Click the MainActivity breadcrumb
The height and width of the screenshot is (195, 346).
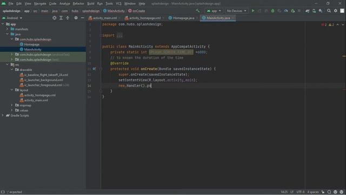114,11
